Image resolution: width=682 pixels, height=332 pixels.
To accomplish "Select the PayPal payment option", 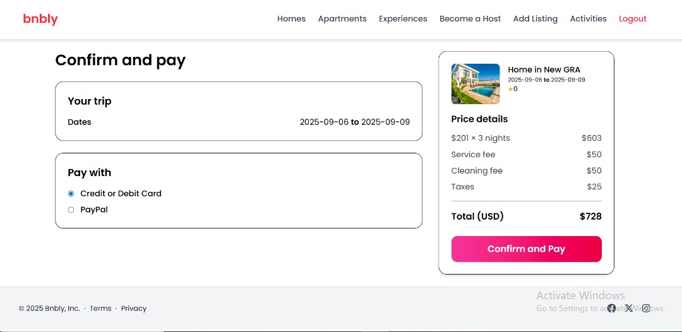I will pos(71,210).
